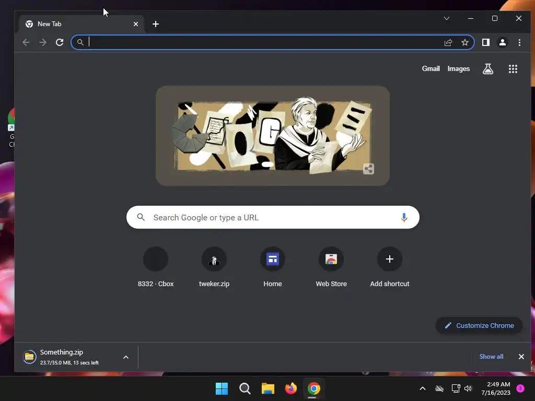The height and width of the screenshot is (401, 535).
Task: Open the Windows Start menu
Action: pos(222,388)
